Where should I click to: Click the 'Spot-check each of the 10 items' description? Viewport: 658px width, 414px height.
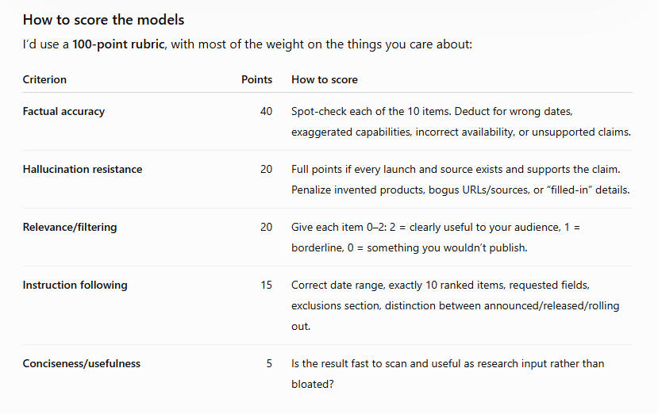click(461, 121)
